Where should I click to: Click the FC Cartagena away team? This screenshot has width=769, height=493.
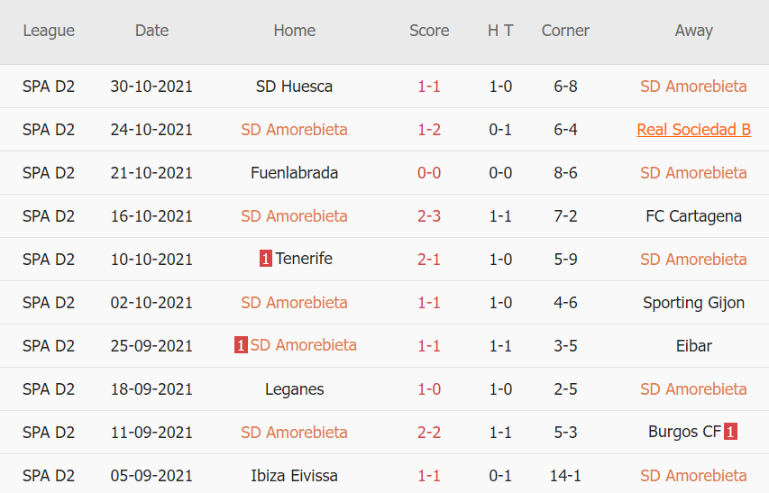point(693,216)
